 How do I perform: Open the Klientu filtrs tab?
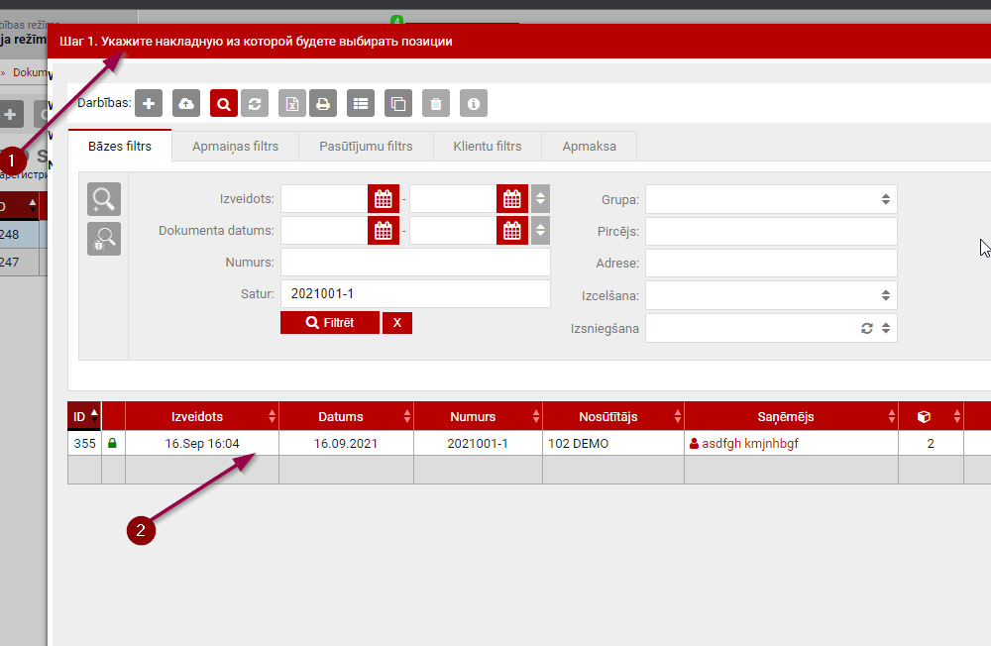pyautogui.click(x=488, y=146)
